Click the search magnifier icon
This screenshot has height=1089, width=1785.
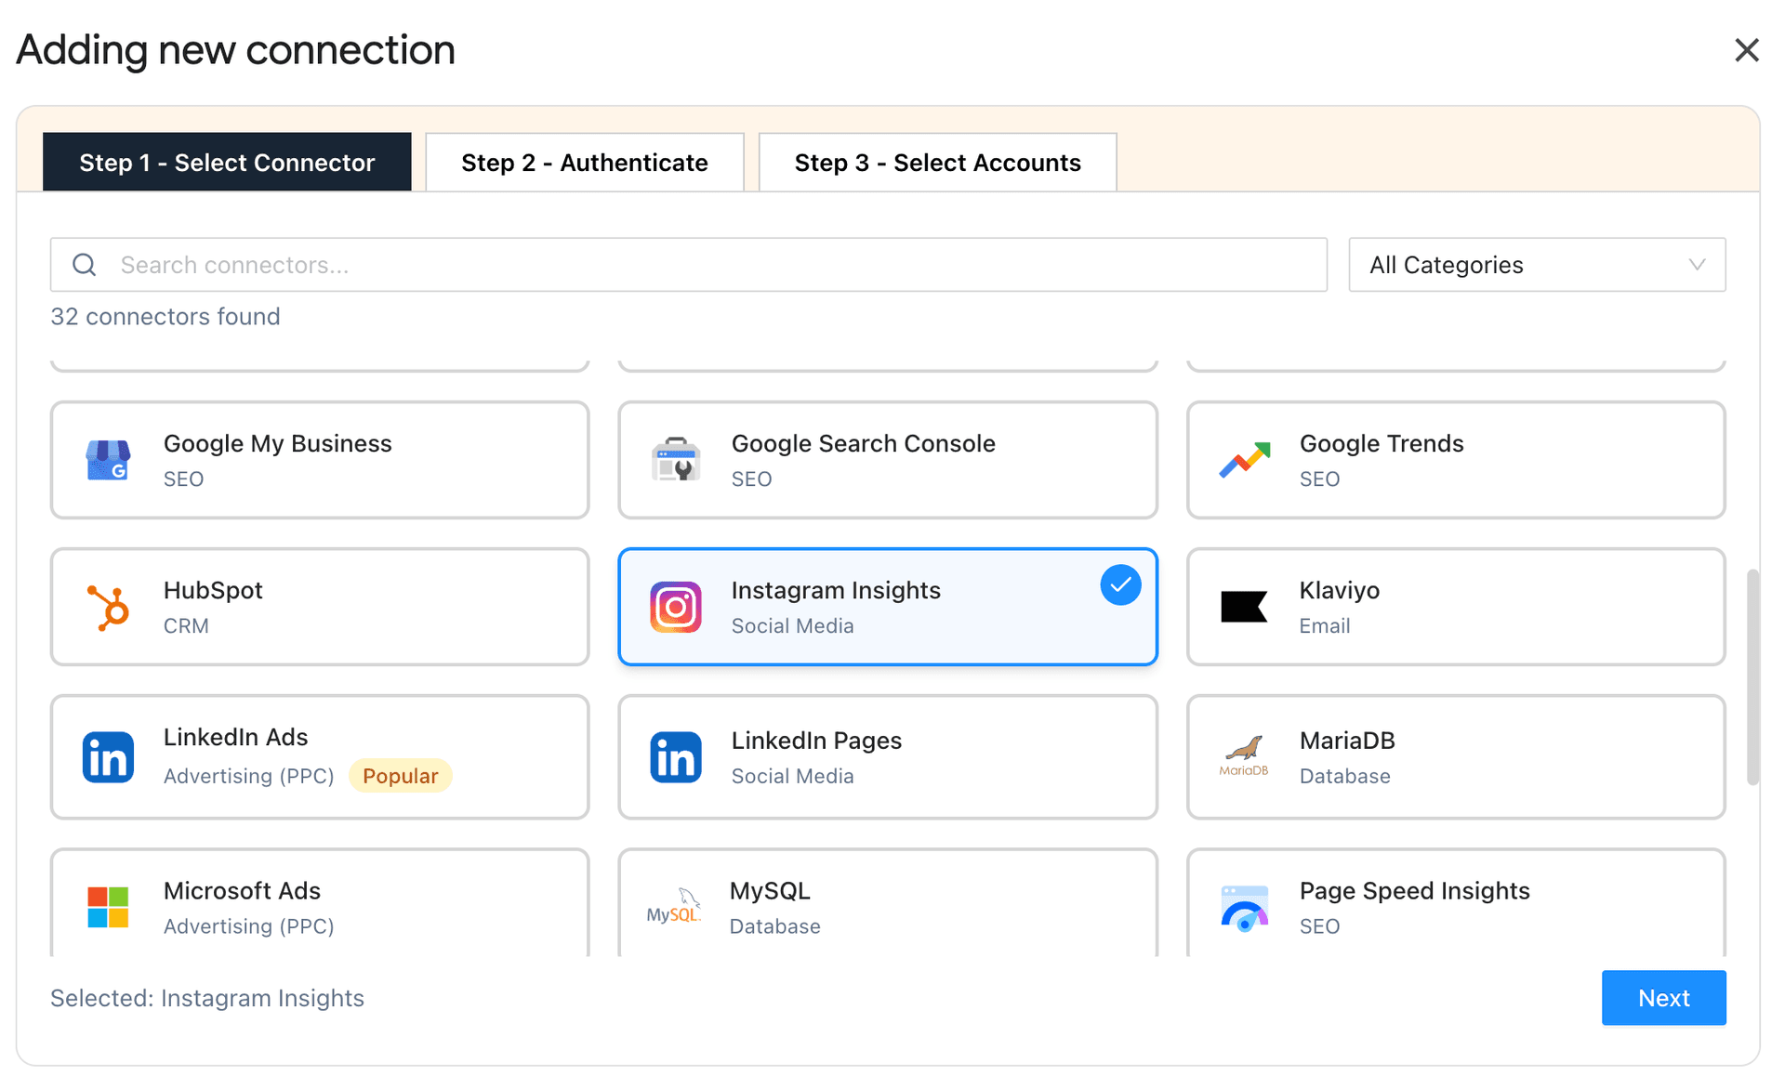85,265
